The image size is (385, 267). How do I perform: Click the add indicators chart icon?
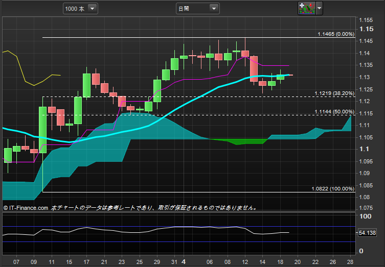[x=307, y=8]
